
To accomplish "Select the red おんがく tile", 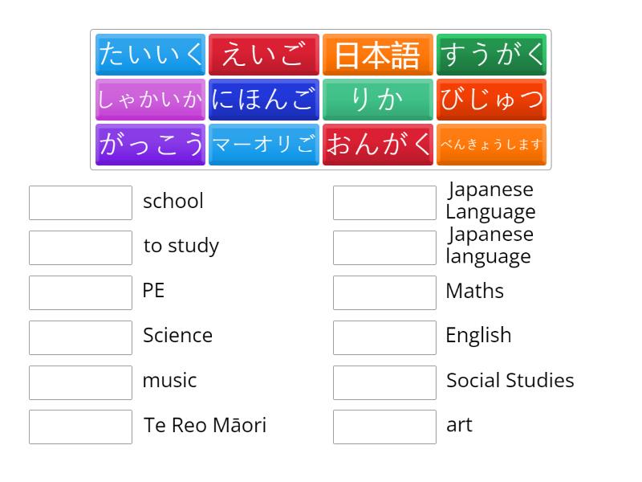I will [x=377, y=145].
